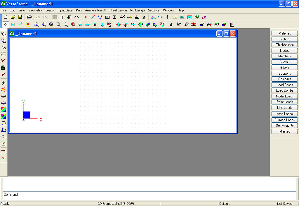Image resolution: width=299 pixels, height=206 pixels.
Task: Click the red checkmark icon in sidebar
Action: point(3,74)
